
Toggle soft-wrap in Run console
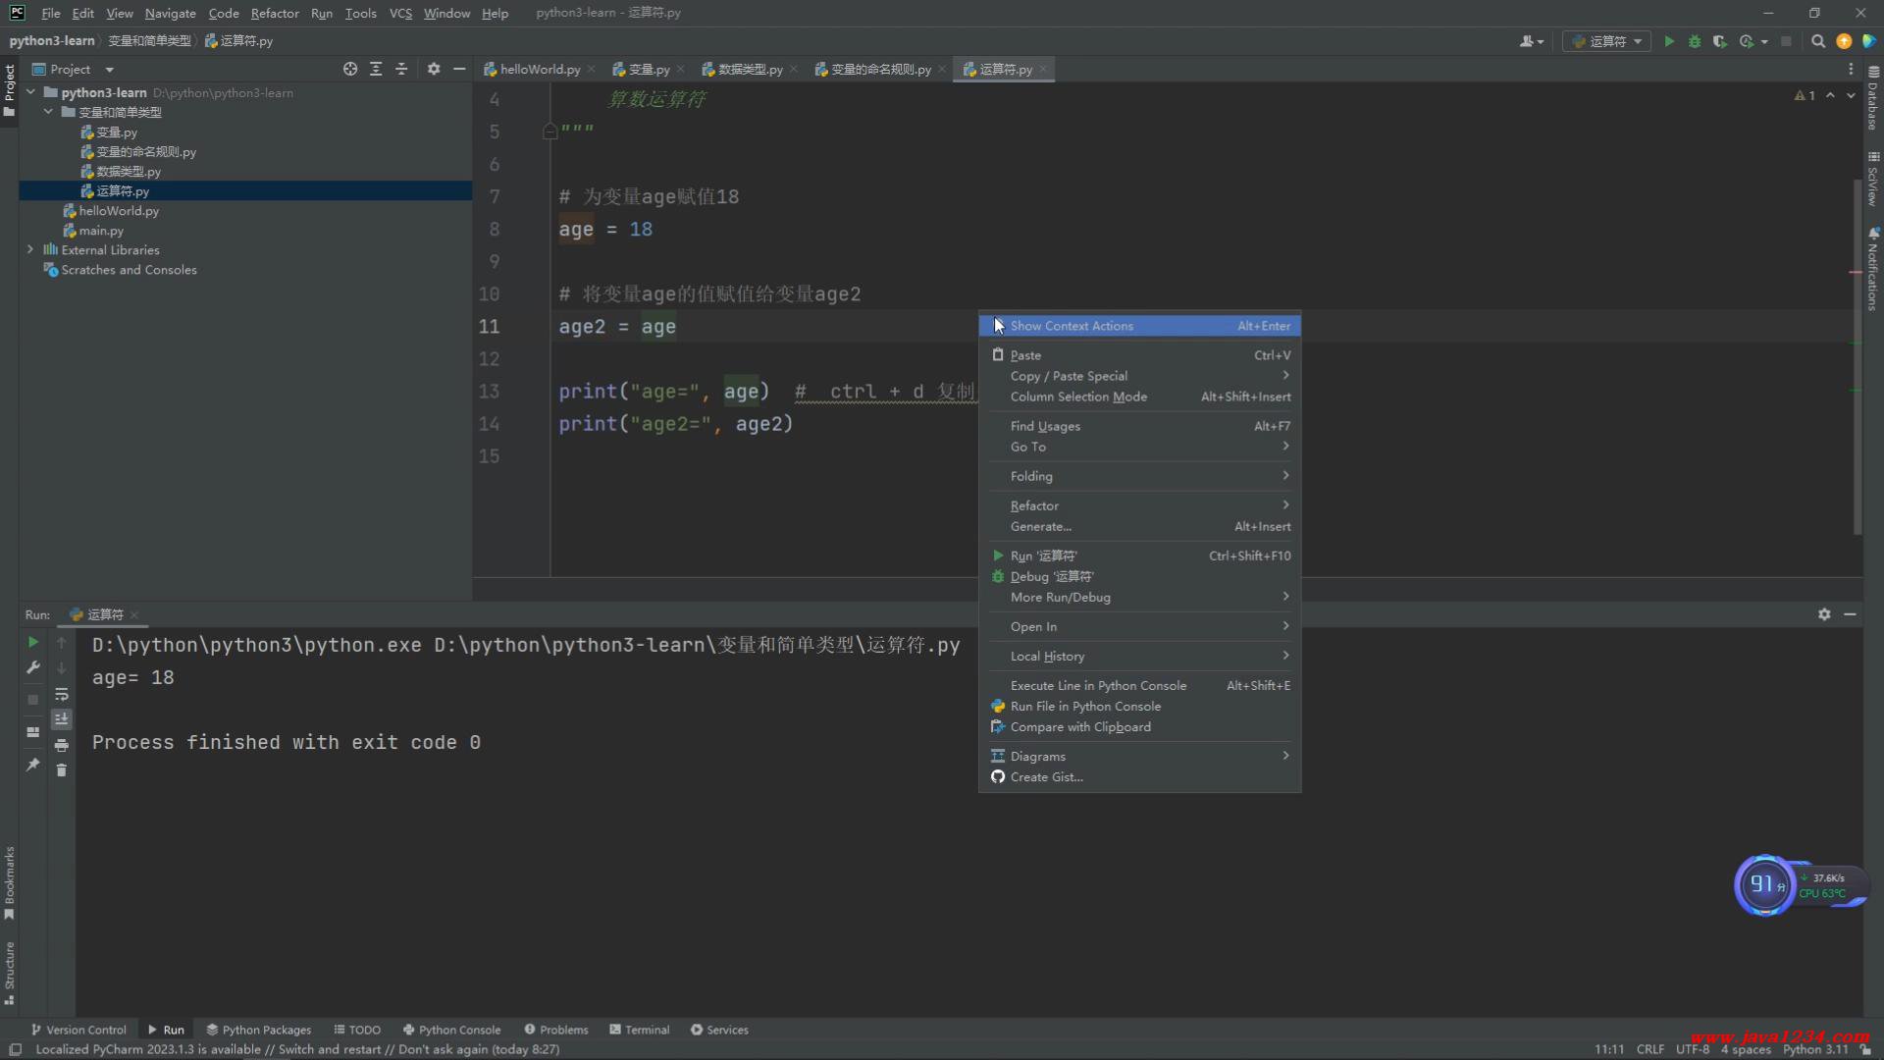[61, 694]
